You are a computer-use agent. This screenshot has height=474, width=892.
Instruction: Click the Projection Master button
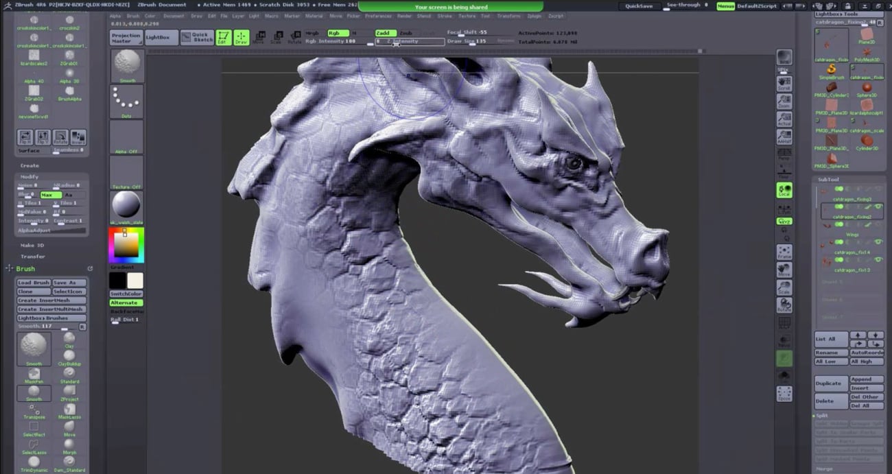tap(126, 37)
